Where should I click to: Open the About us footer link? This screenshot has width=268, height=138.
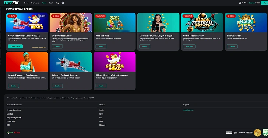(10, 114)
